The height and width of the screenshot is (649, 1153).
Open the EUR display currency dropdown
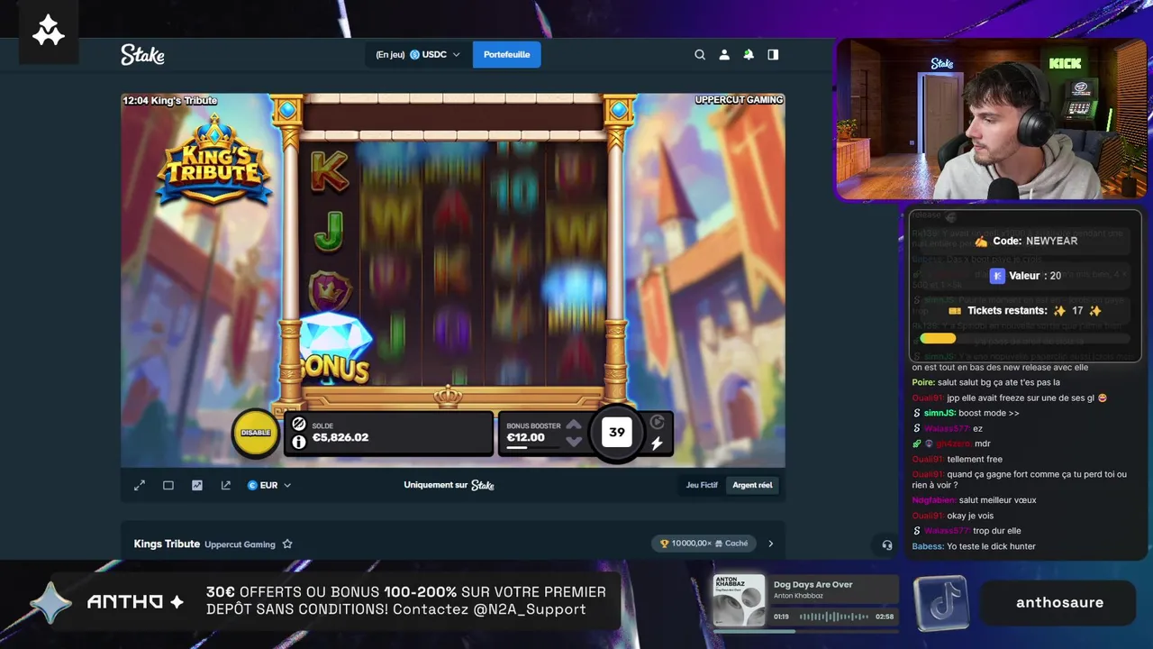(269, 485)
